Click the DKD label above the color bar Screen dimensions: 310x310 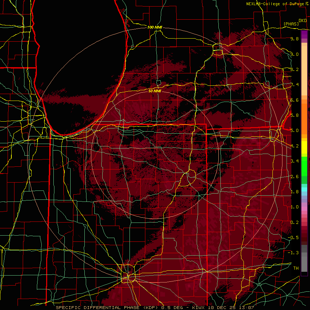click(x=303, y=21)
